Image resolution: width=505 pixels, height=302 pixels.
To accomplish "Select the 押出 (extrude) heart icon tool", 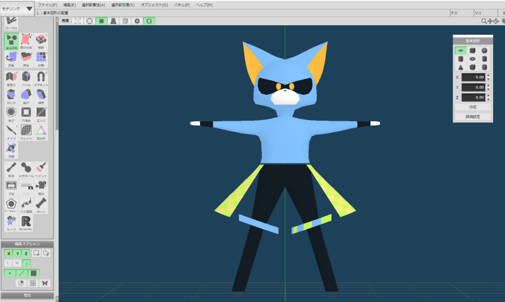I will (x=26, y=59).
